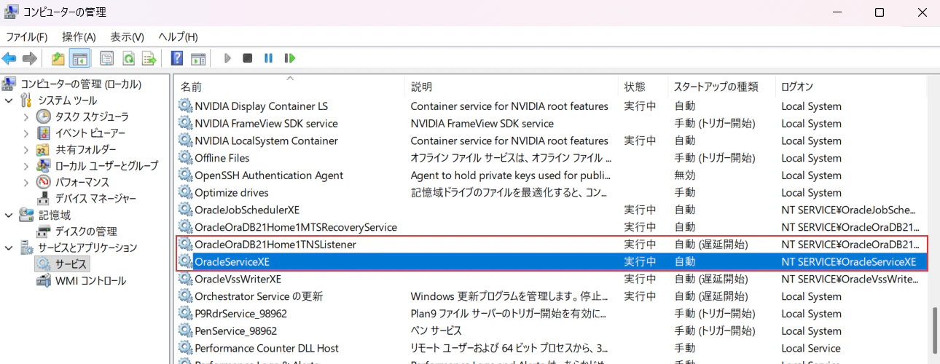The height and width of the screenshot is (364, 940).
Task: Open the ファイル(F) menu
Action: [27, 36]
